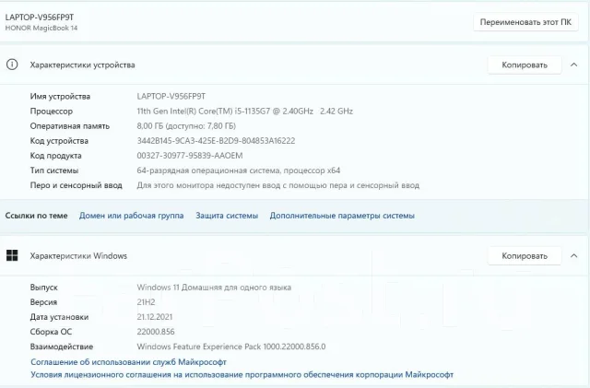Open Условия лицензионного соглашения link

tap(242, 375)
